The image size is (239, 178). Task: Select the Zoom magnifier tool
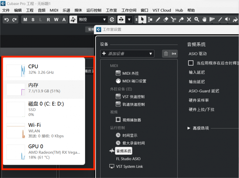197,20
